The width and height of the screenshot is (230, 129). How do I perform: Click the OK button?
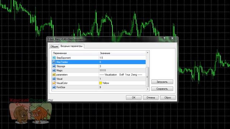point(134,97)
